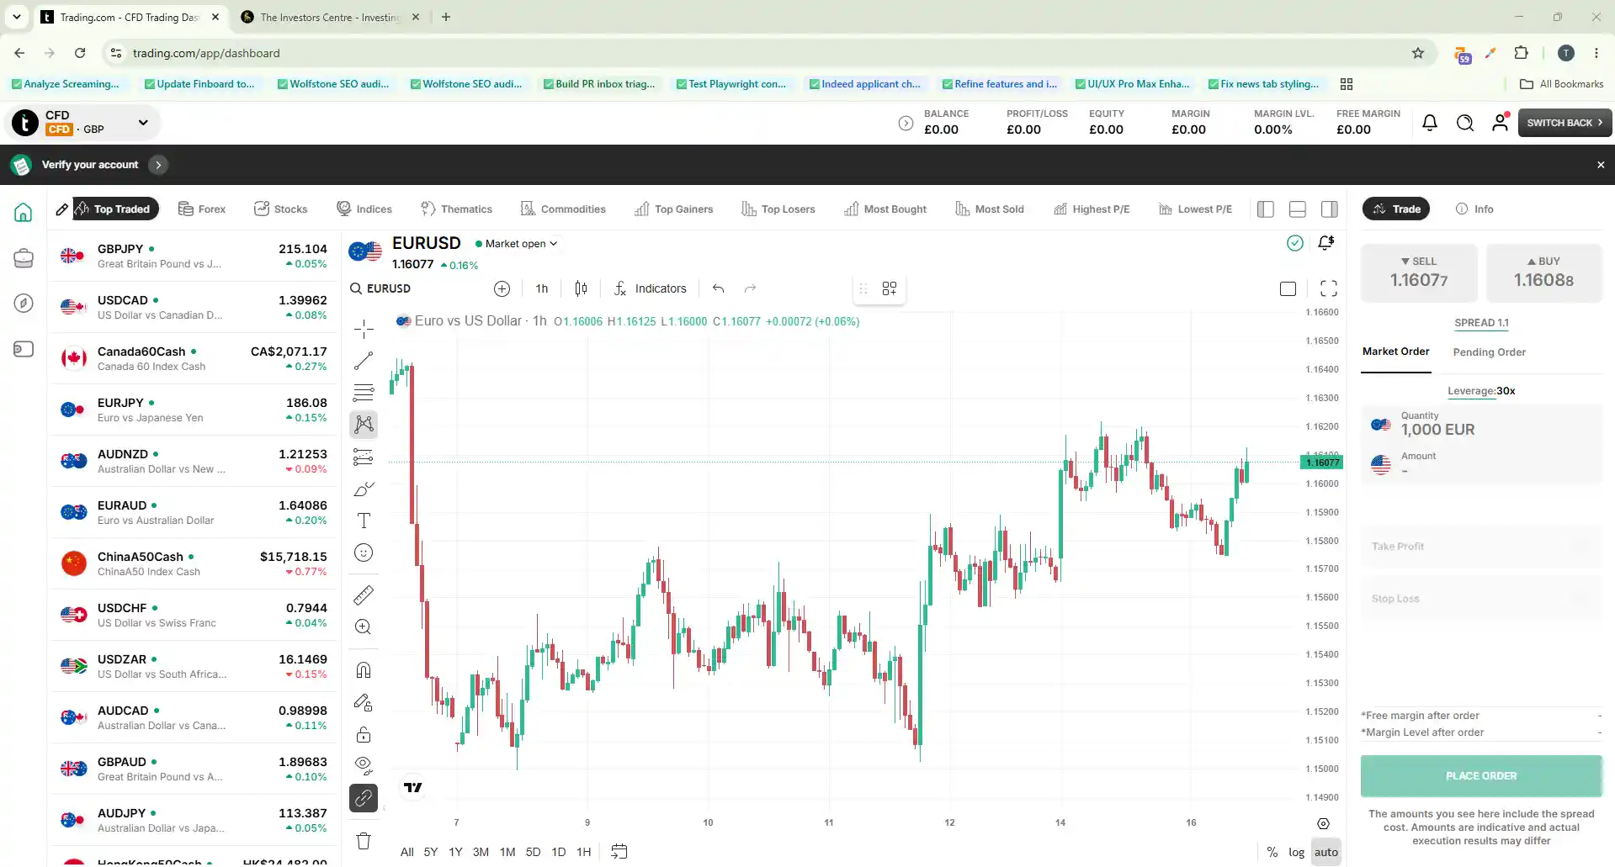Select the ruler measure tool
1615x867 pixels.
tap(364, 595)
